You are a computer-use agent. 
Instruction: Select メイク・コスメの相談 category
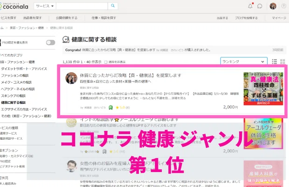[16, 82]
